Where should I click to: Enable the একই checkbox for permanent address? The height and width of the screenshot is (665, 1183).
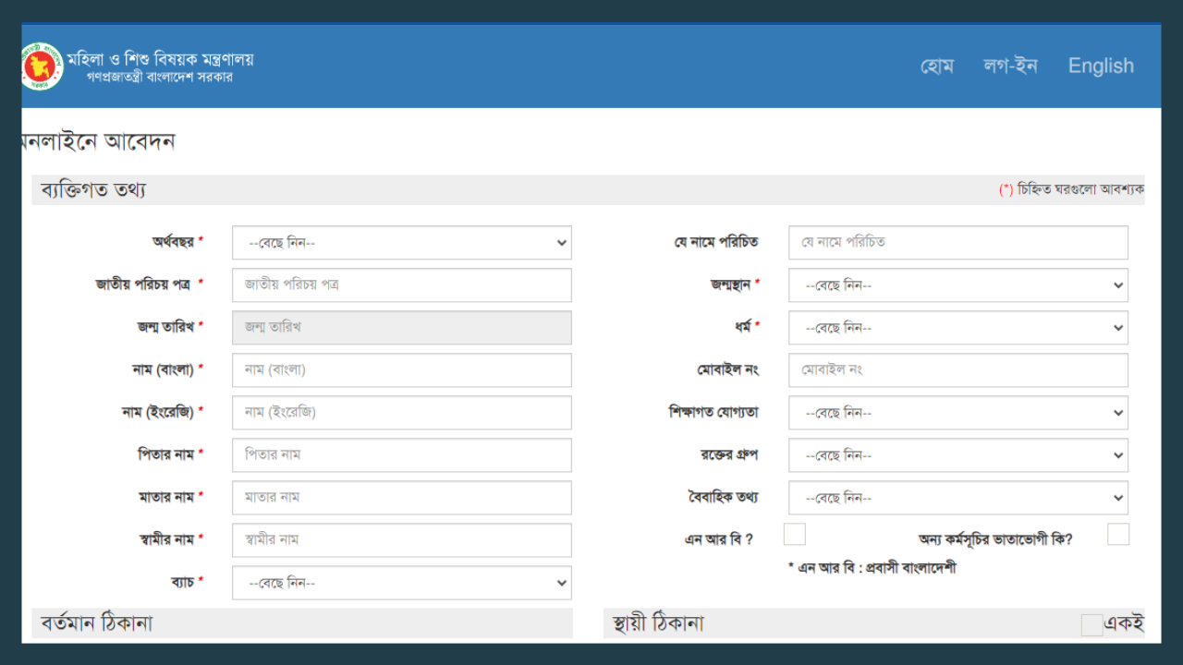pos(1092,625)
